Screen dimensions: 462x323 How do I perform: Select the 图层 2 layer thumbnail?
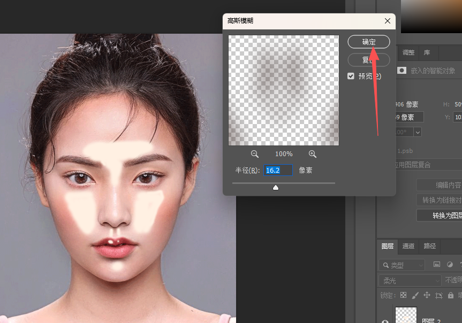coord(406,315)
